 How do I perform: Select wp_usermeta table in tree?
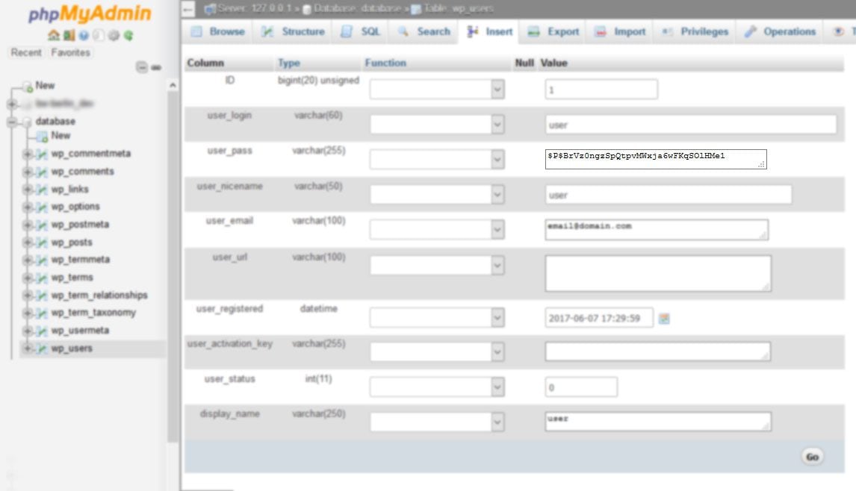pos(80,331)
